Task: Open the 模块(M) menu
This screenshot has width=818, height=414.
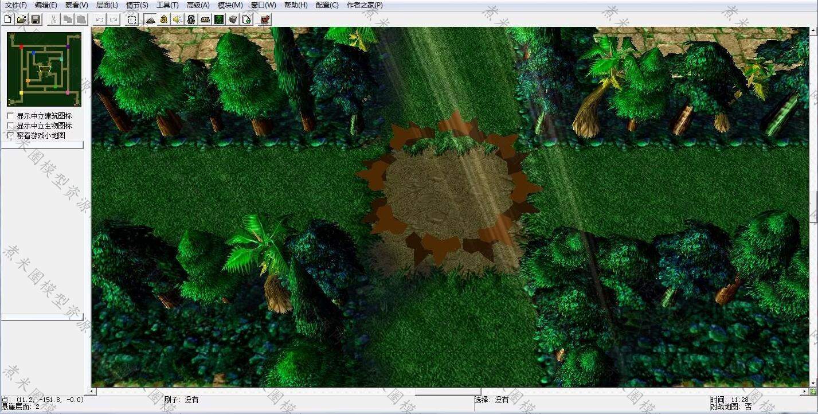Action: click(x=230, y=5)
